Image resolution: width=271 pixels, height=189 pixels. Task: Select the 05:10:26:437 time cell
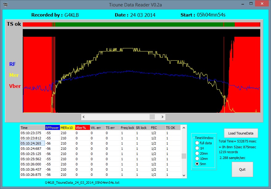click(x=33, y=169)
